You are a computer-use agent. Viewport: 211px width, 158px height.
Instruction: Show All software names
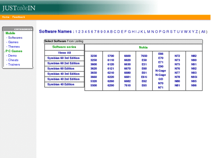click(x=203, y=32)
